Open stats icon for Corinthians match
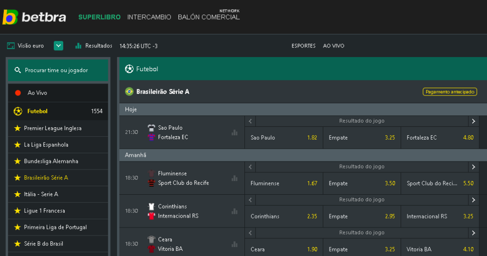This screenshot has width=487, height=256. click(x=234, y=211)
